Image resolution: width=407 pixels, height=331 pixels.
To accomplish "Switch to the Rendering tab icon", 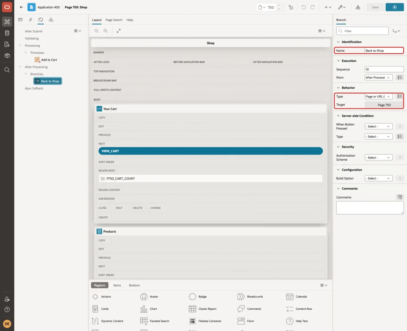I will pos(20,20).
